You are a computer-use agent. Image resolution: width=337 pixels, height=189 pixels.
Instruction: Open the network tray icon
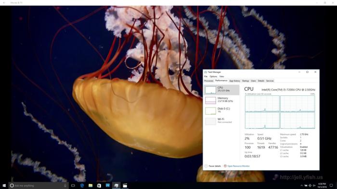(310, 186)
